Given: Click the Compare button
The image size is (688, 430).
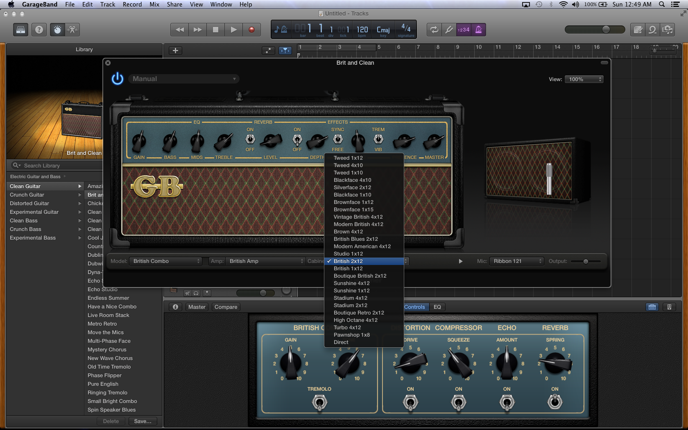Looking at the screenshot, I should pyautogui.click(x=226, y=307).
